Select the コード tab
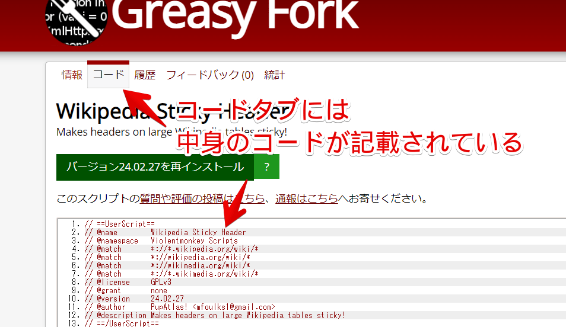566x327 pixels. (109, 75)
